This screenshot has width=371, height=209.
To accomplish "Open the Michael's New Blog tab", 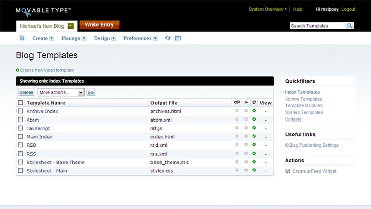I will (42, 26).
